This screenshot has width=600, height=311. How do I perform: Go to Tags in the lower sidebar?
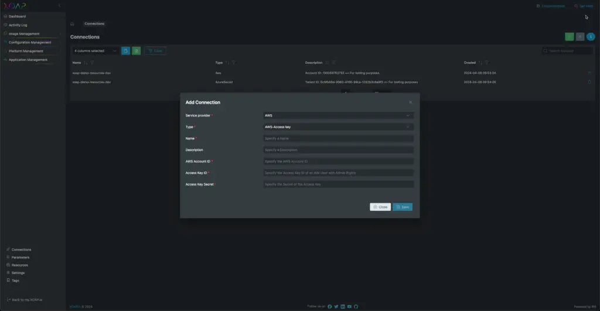click(x=15, y=281)
